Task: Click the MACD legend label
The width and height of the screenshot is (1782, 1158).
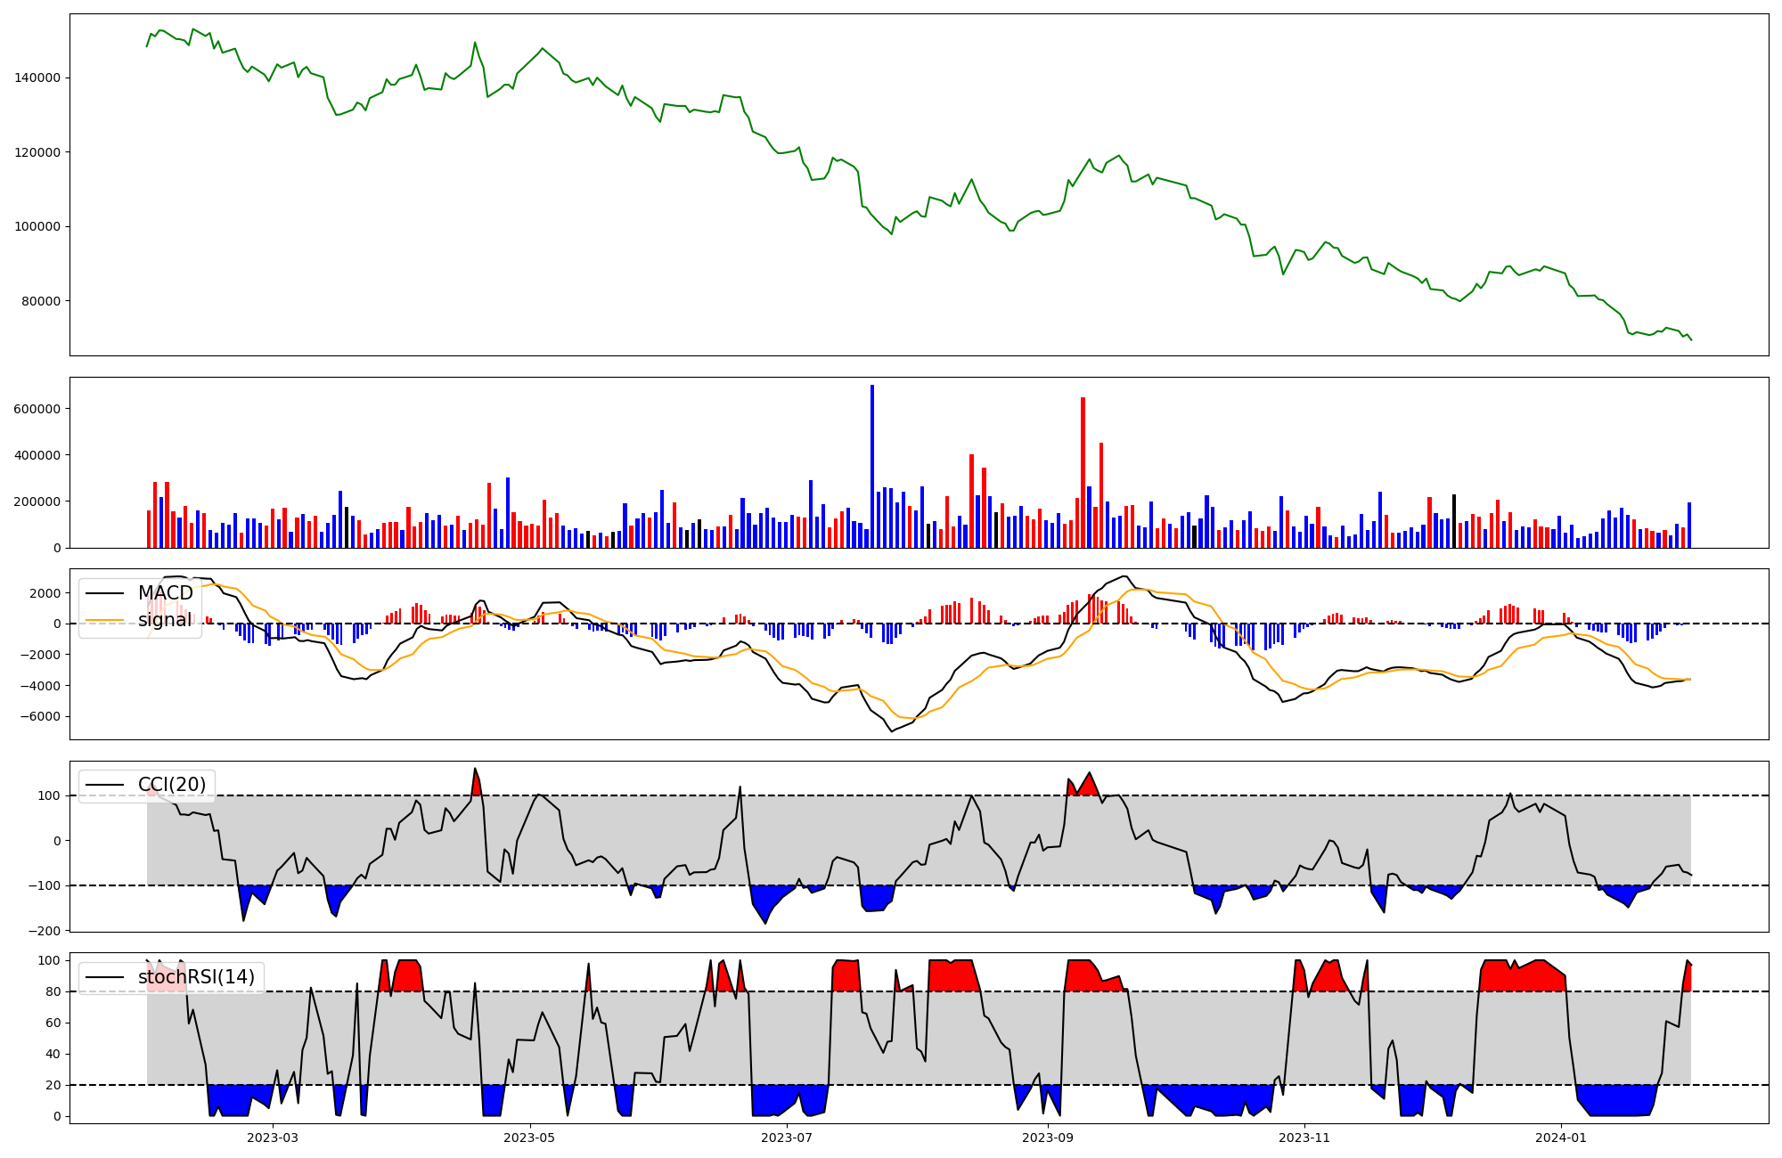Action: point(165,593)
